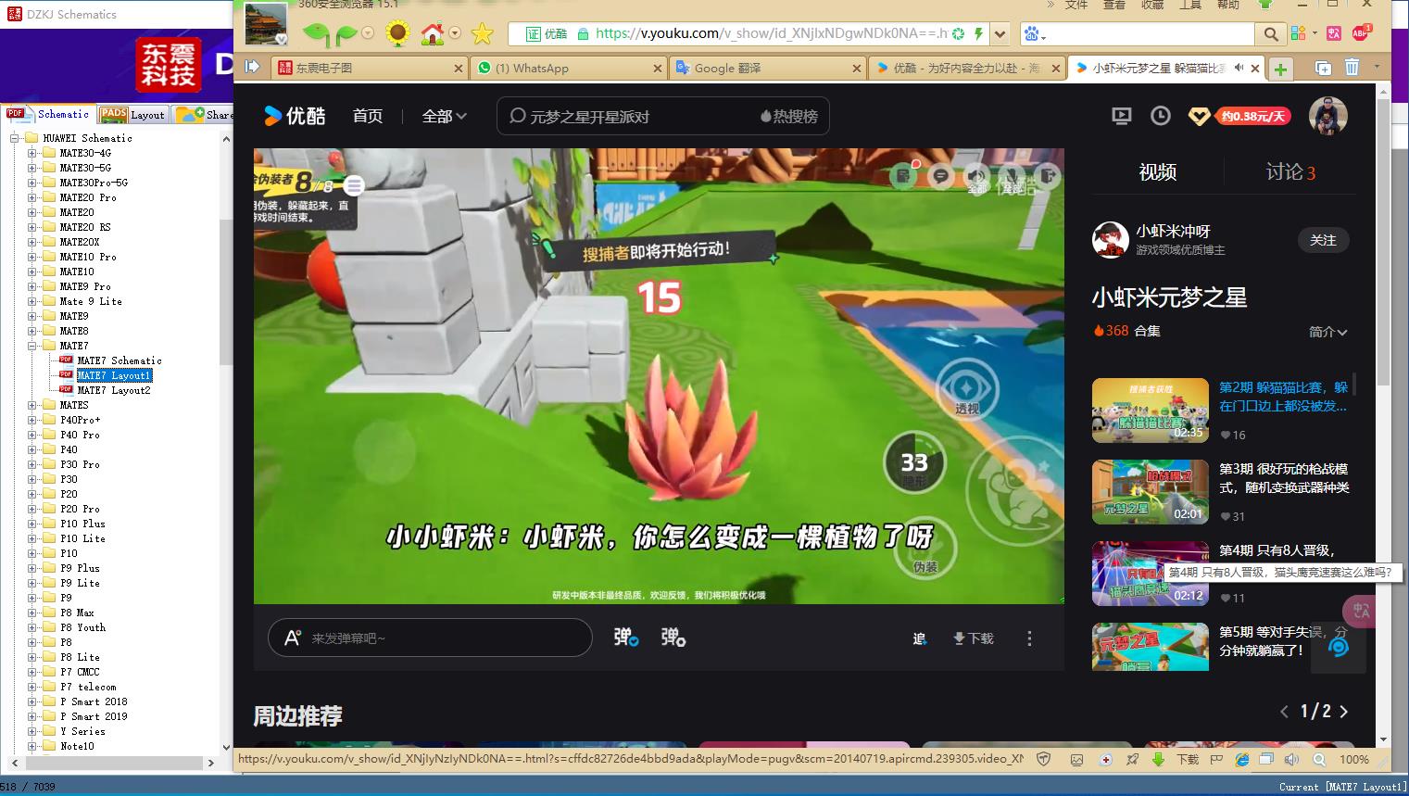Open the search engine selector dropdown
This screenshot has height=796, width=1409.
pos(1035,34)
